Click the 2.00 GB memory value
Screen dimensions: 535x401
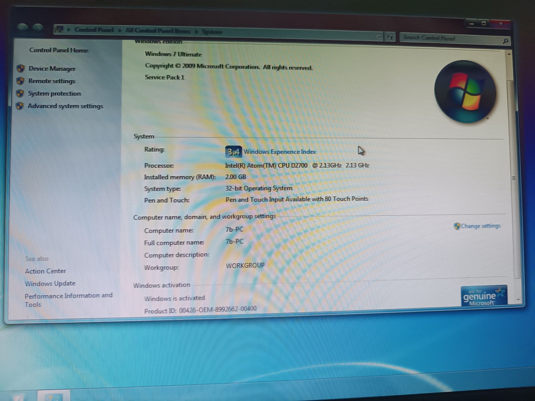click(235, 177)
